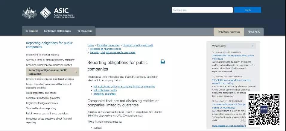Click the ASIC logo in header
This screenshot has width=286, height=131.
(x=57, y=13)
